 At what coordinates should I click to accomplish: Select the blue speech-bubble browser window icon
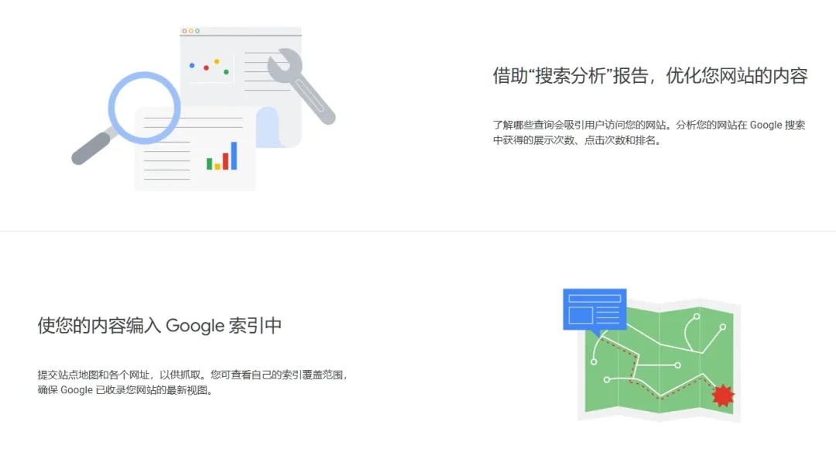coord(594,308)
